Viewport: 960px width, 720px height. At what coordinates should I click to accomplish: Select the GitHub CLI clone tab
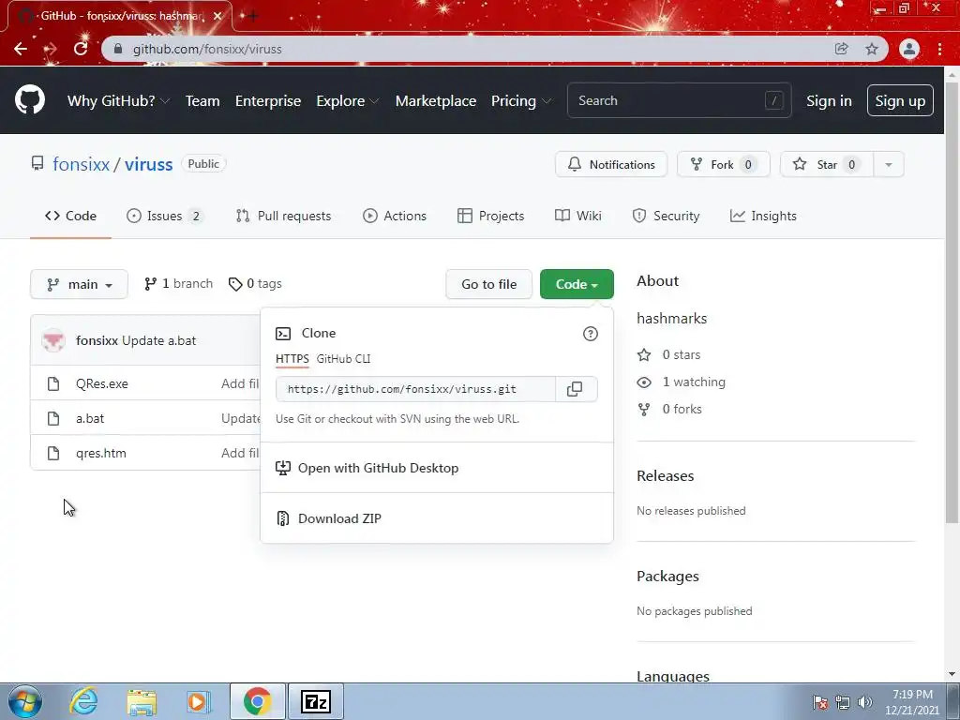(x=343, y=359)
